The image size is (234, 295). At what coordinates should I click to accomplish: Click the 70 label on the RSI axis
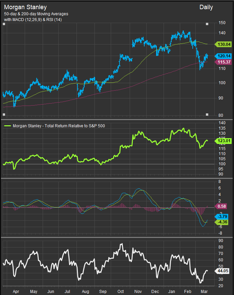[221, 254]
